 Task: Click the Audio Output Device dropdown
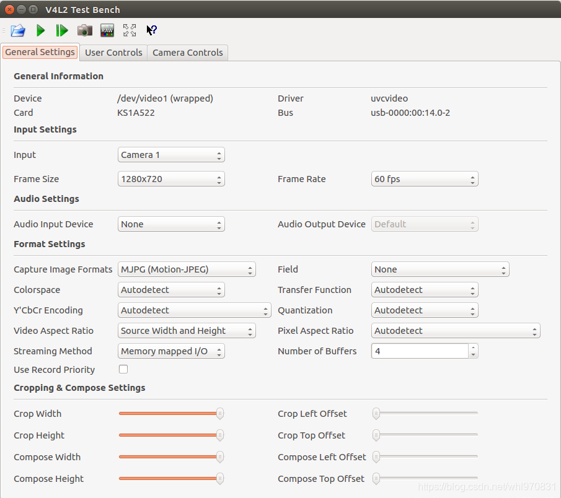(425, 224)
